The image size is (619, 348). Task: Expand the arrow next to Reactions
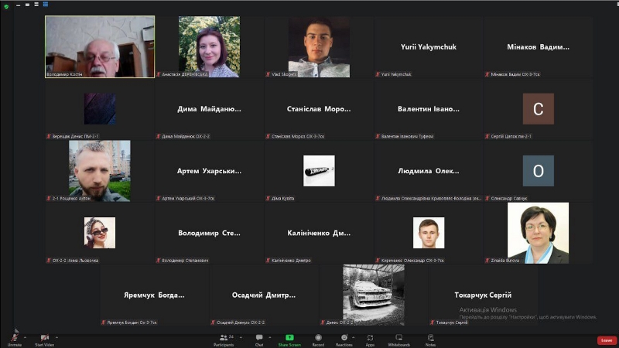[x=354, y=338]
